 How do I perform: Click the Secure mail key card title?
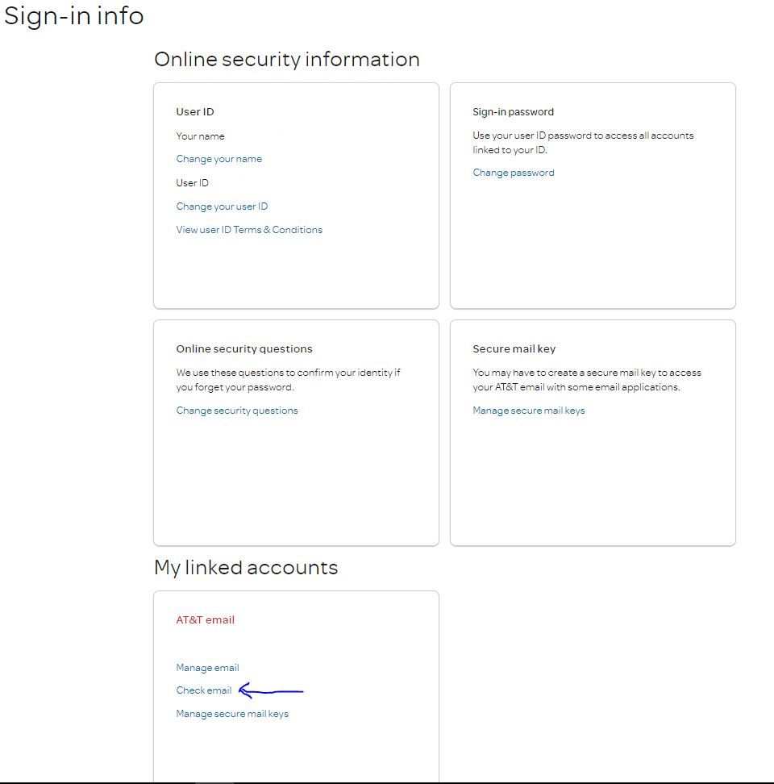[514, 349]
